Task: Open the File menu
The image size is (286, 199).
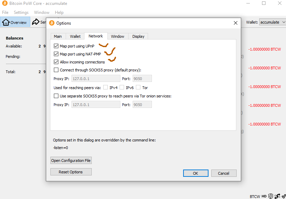Action: (x=5, y=12)
